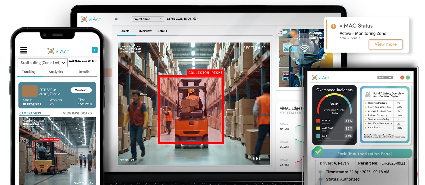Open the phone's hamburger menu

click(24, 50)
